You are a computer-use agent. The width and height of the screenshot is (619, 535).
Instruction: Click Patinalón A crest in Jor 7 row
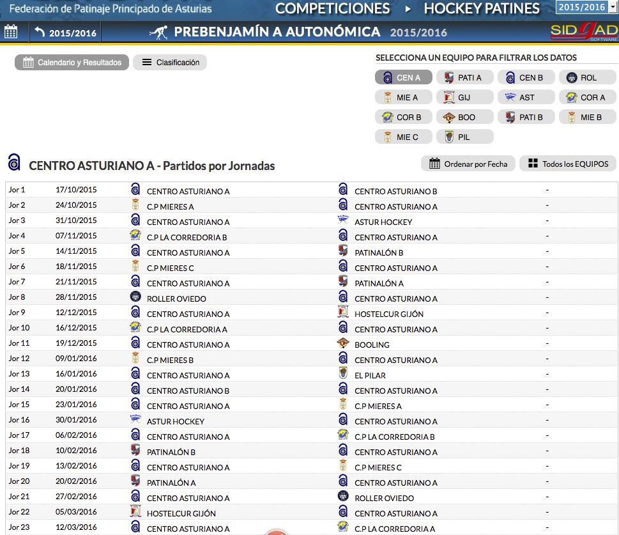(x=343, y=281)
